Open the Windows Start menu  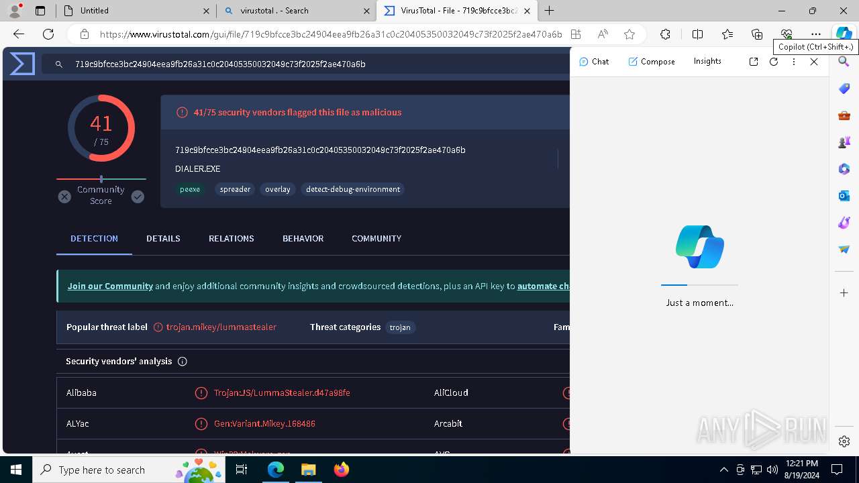[16, 470]
